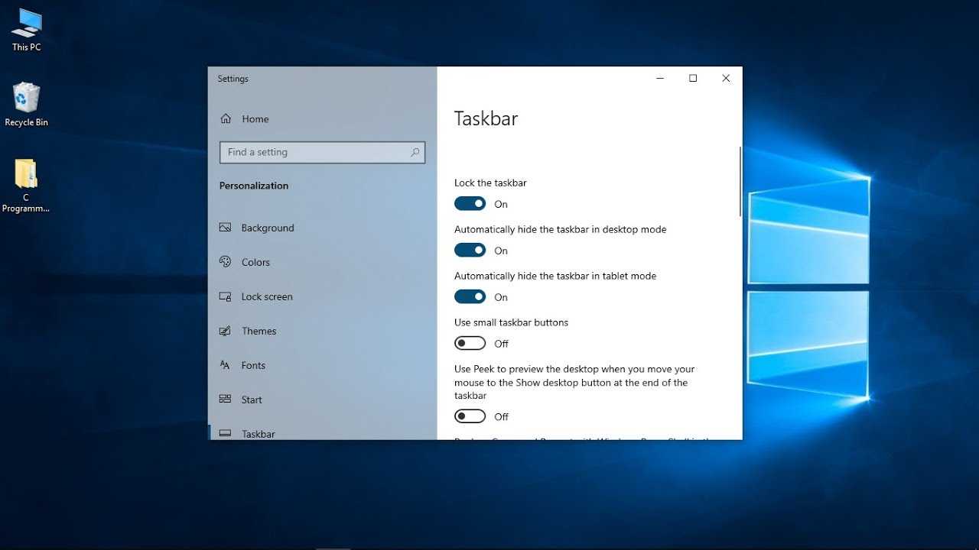Click the Settings page vertical scrollbar
Viewport: 979px width, 550px height.
[740, 182]
